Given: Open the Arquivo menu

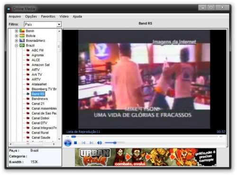Looking at the screenshot, I should click(x=15, y=17).
